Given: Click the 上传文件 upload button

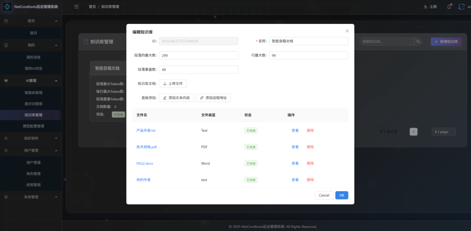Looking at the screenshot, I should pyautogui.click(x=173, y=84).
